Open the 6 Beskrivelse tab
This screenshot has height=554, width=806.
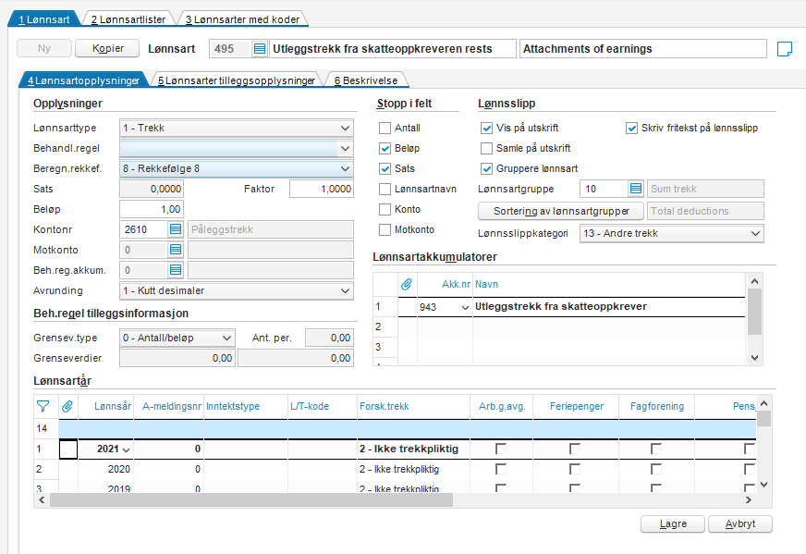point(366,80)
